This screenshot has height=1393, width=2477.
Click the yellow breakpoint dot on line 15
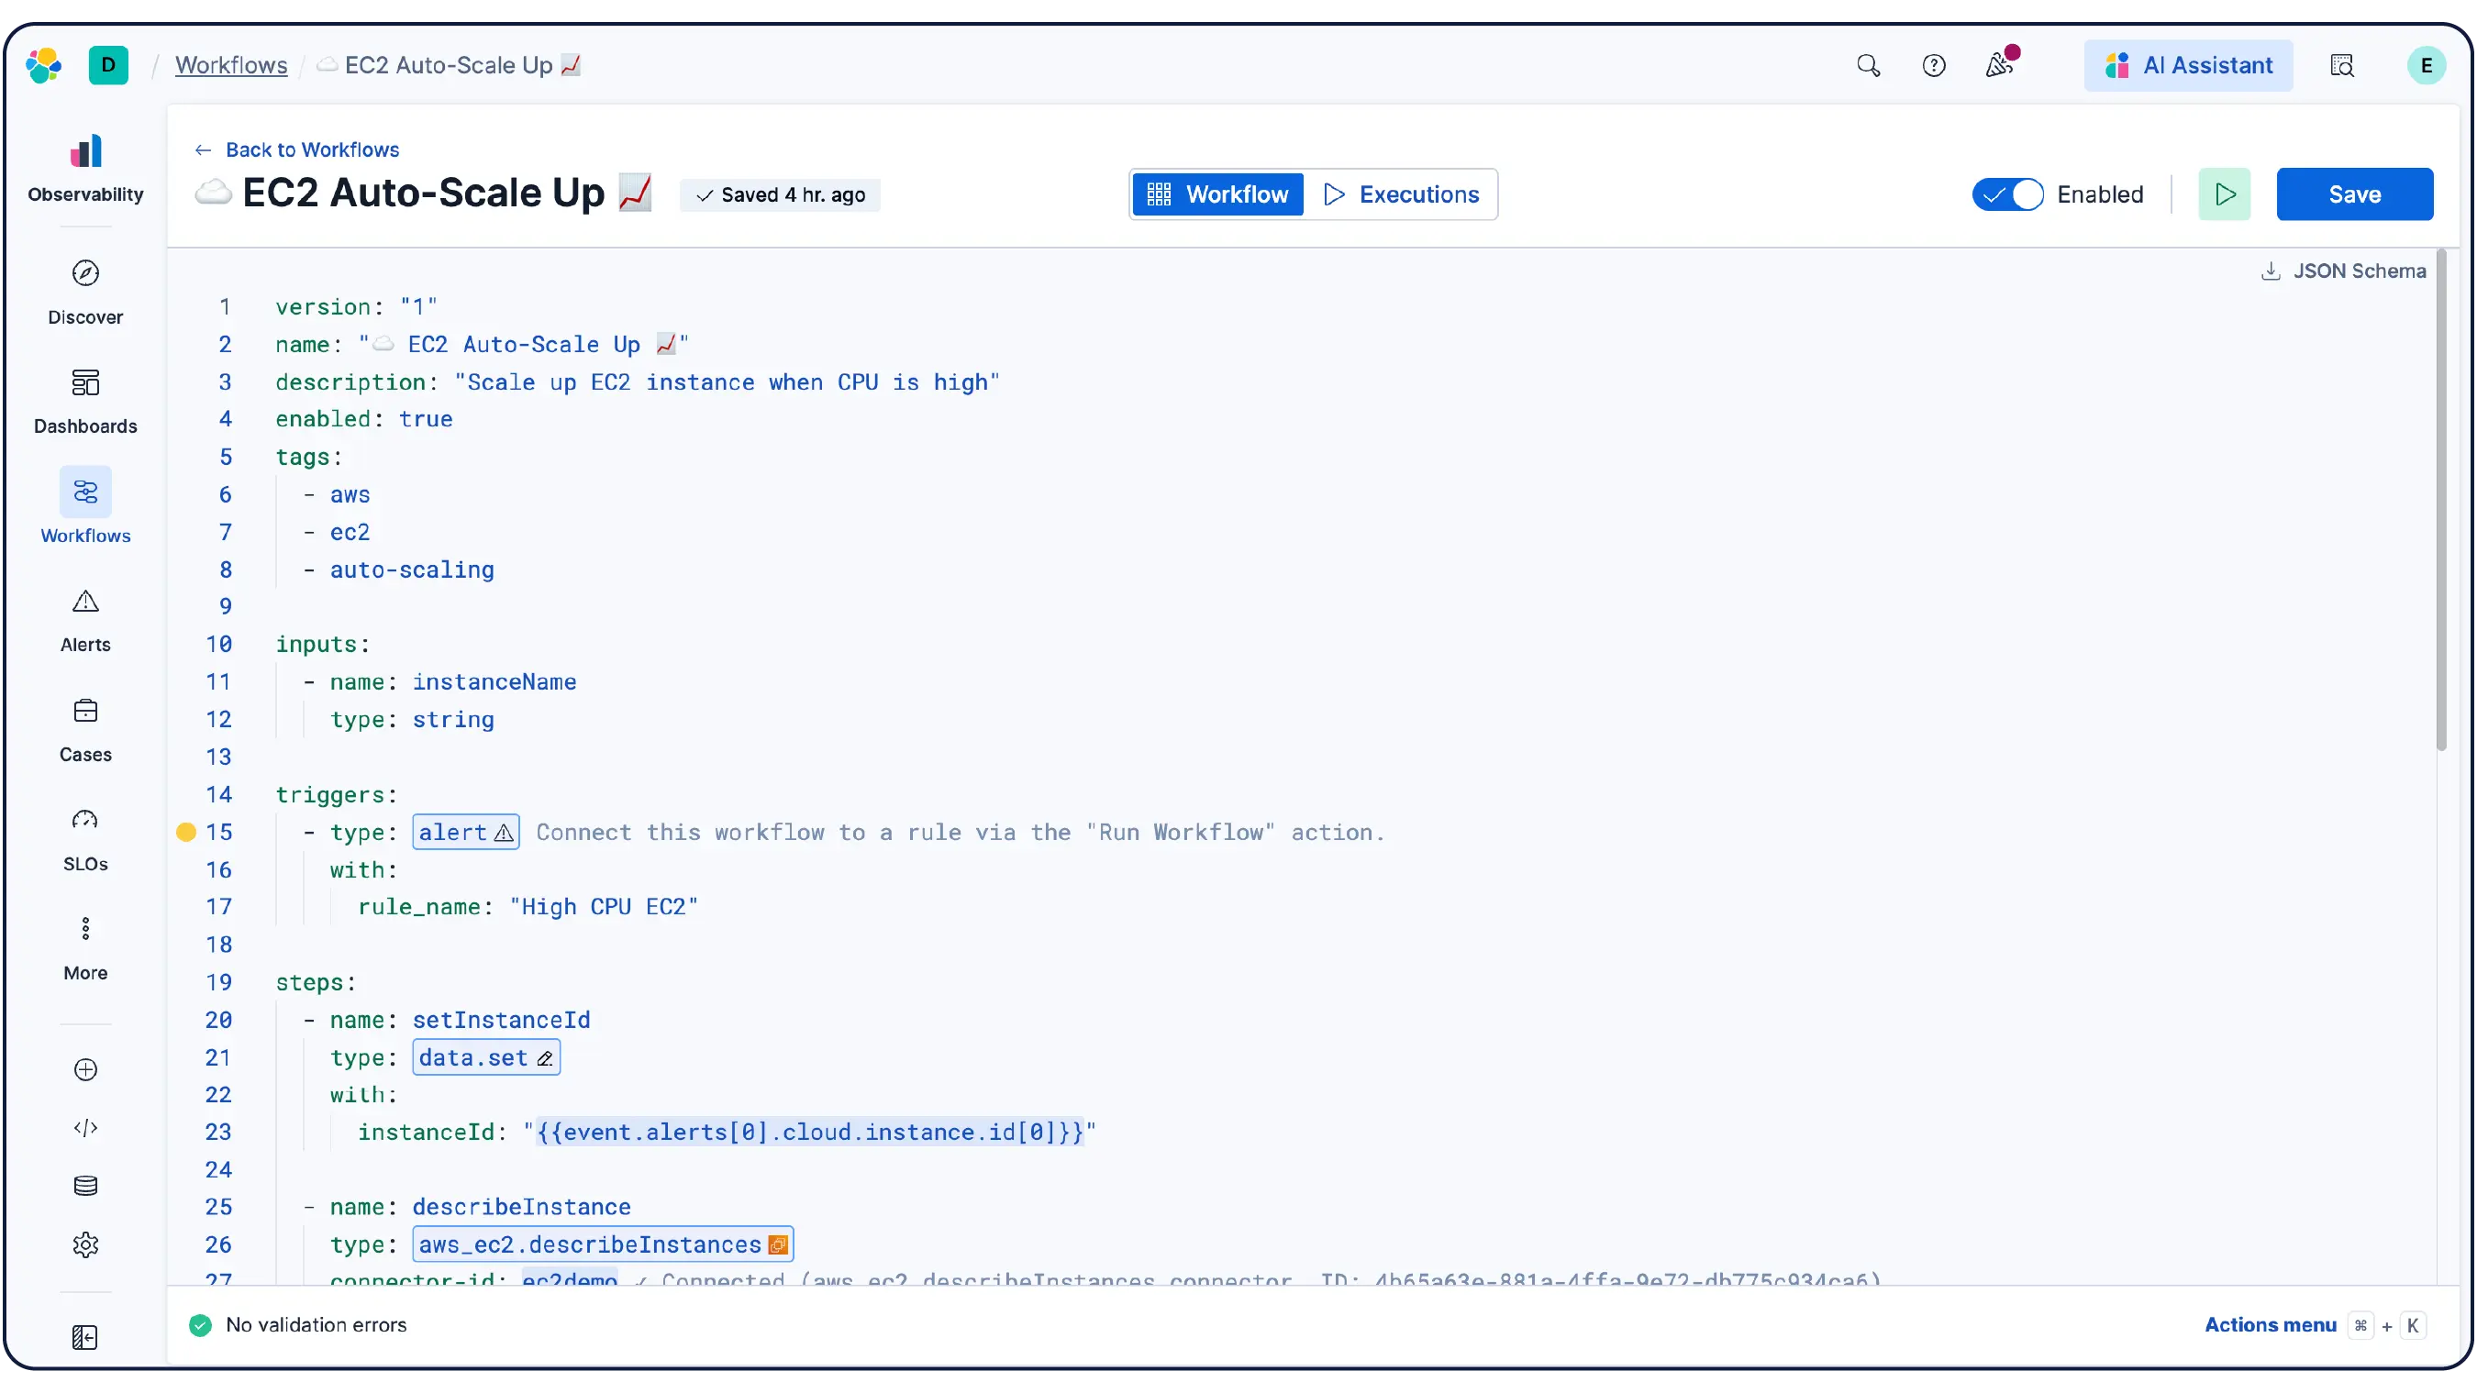click(x=186, y=832)
